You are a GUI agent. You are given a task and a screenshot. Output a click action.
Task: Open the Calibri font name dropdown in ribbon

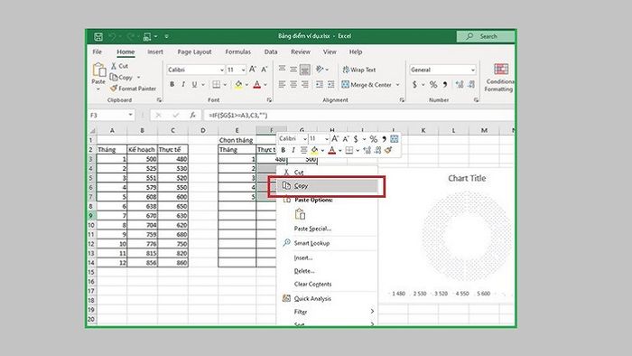tap(222, 70)
